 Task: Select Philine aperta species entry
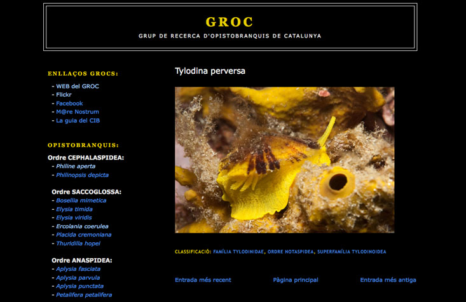76,166
